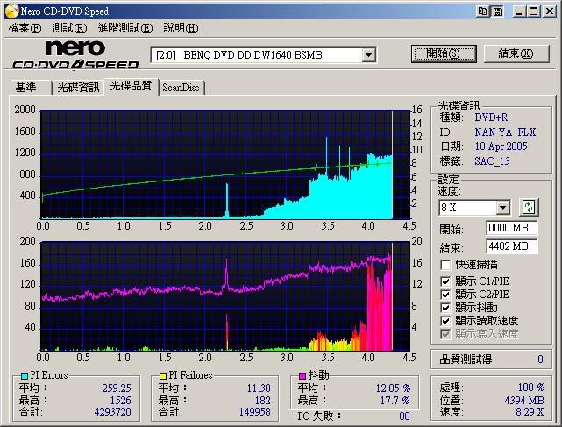Click PI Errors maximum value 1526

120,400
